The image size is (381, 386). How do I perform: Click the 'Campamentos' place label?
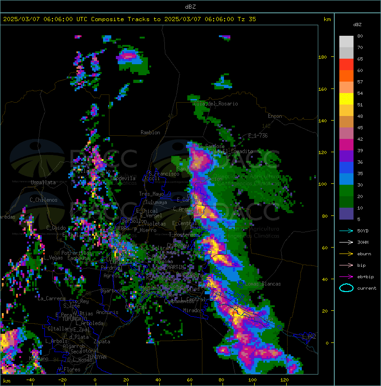[x=179, y=302]
